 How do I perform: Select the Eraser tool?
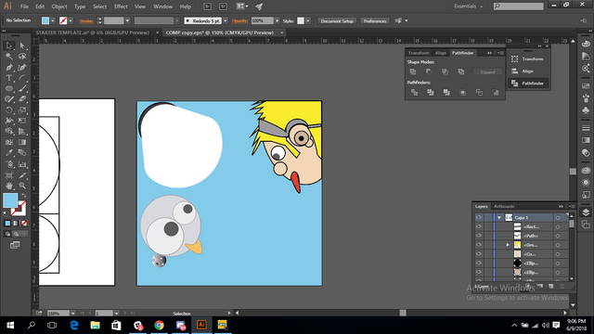pyautogui.click(x=22, y=99)
